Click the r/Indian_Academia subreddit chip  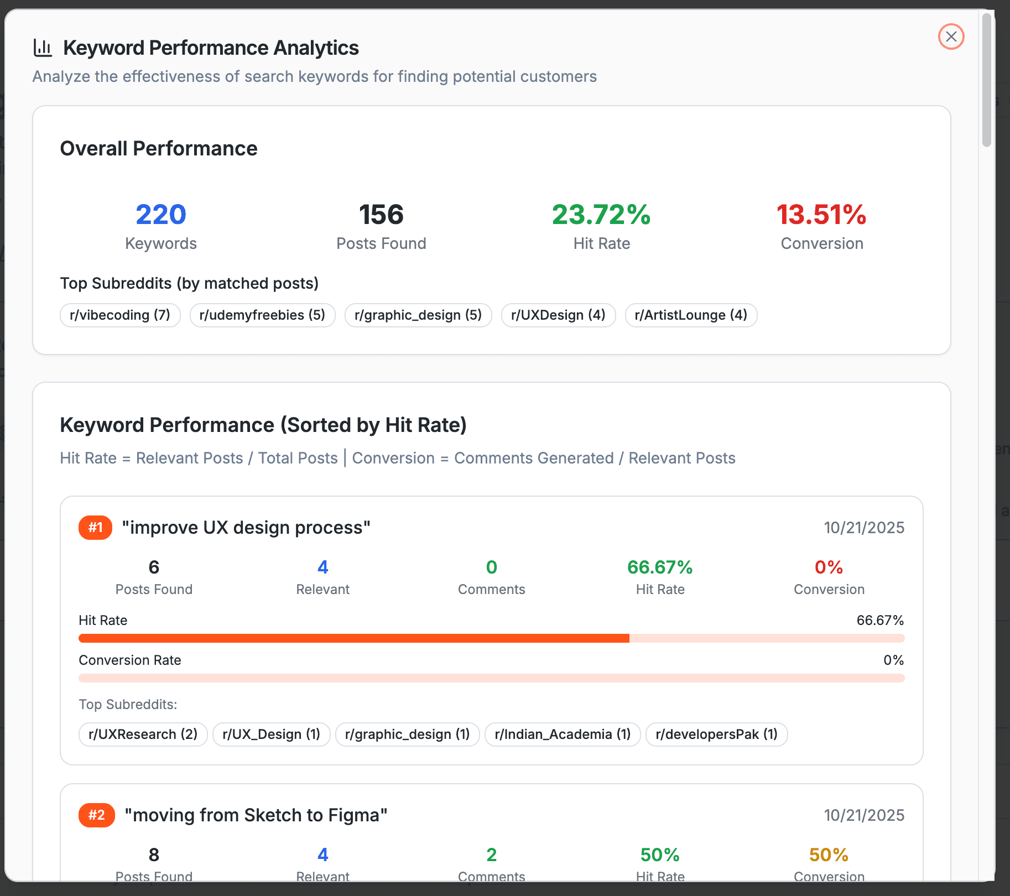point(562,734)
